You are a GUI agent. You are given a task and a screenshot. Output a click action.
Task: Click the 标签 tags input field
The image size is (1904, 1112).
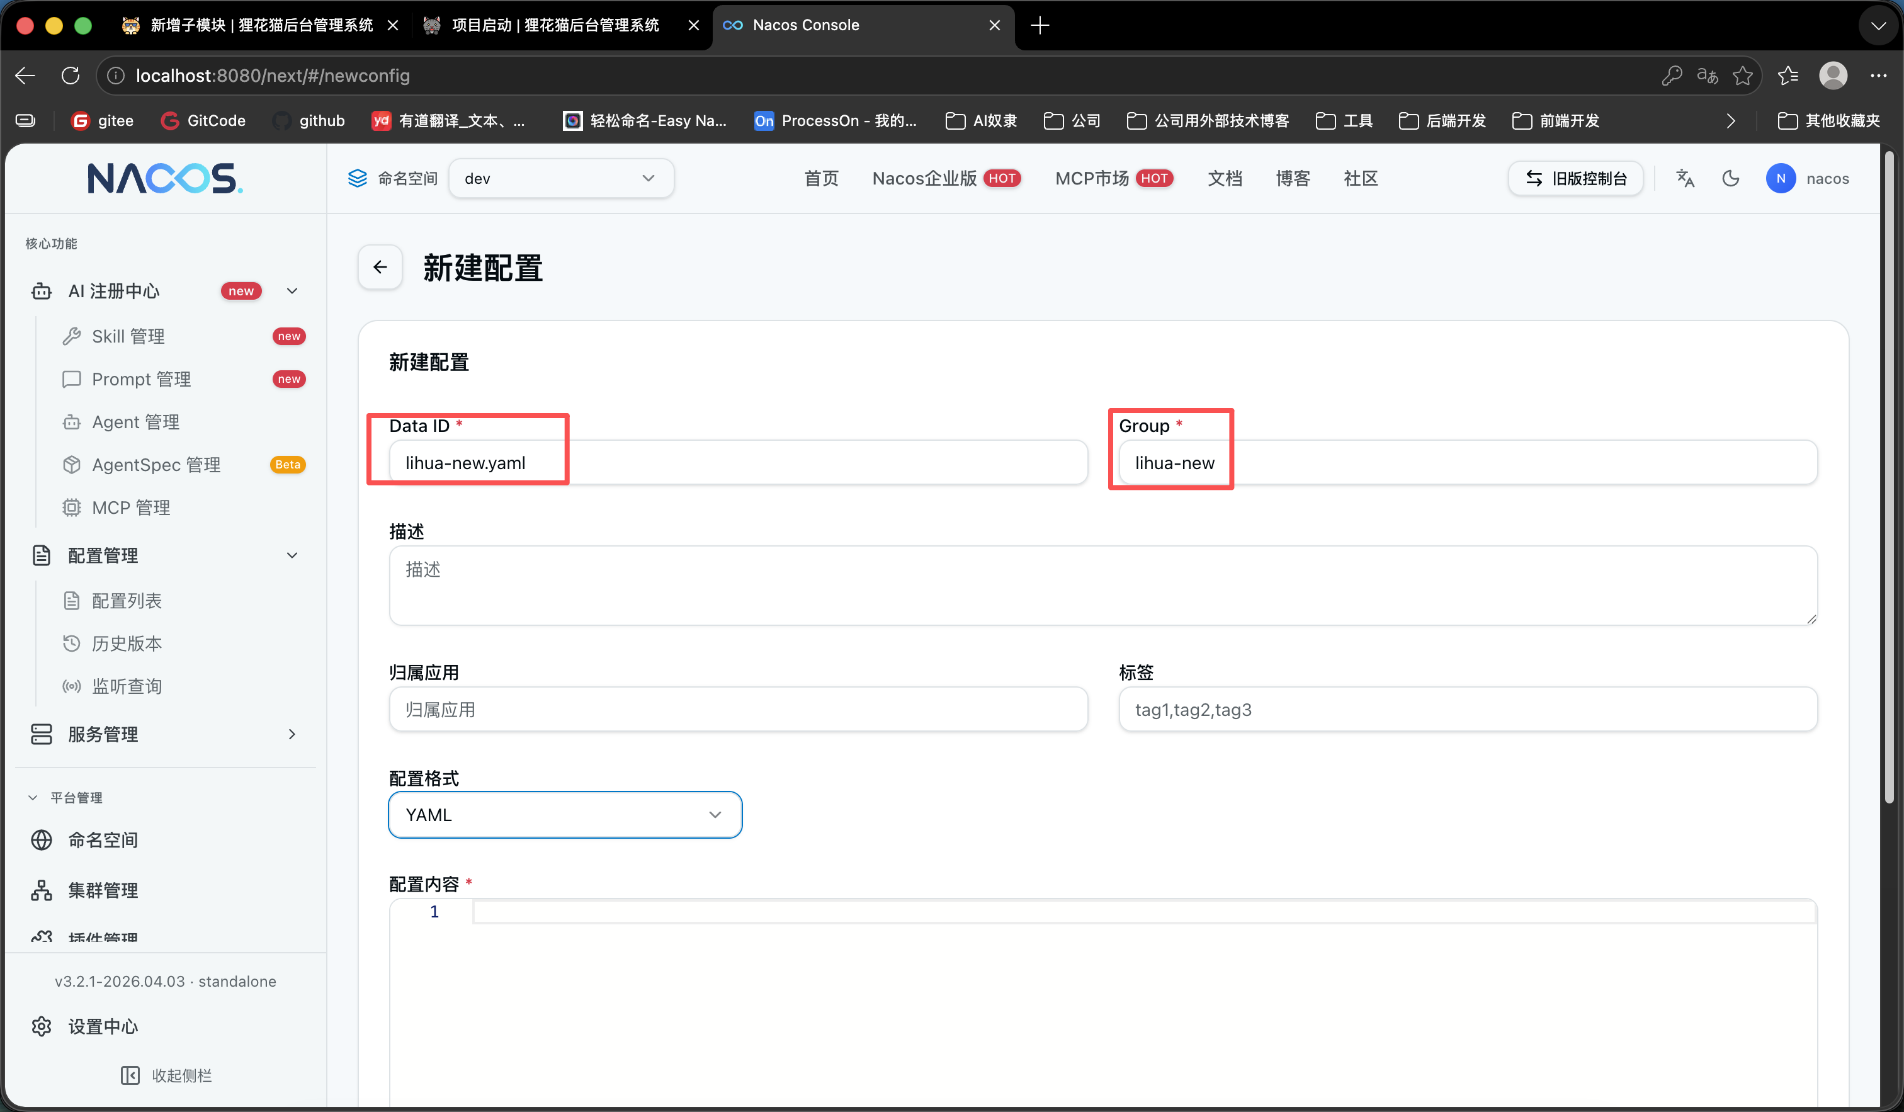pyautogui.click(x=1468, y=710)
